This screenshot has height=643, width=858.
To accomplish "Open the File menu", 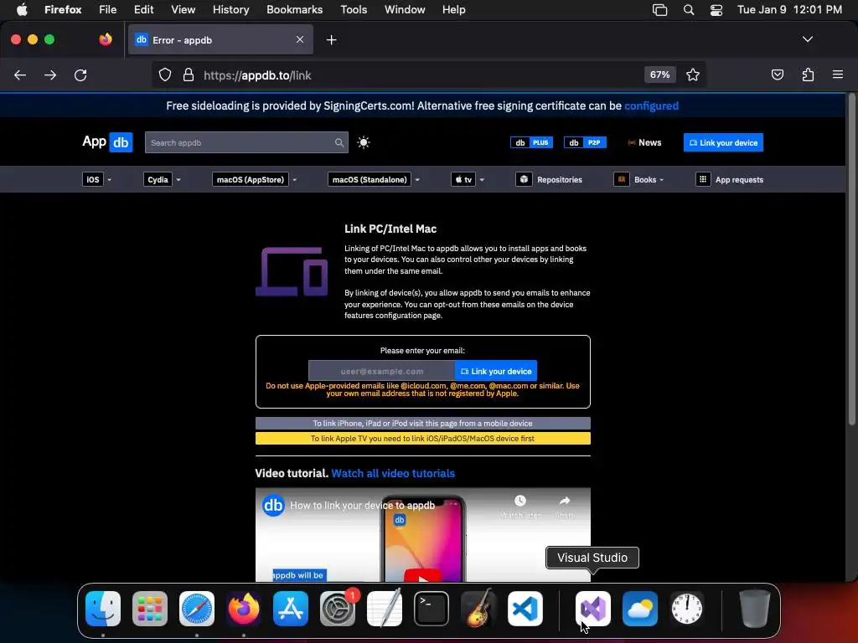I will point(108,9).
